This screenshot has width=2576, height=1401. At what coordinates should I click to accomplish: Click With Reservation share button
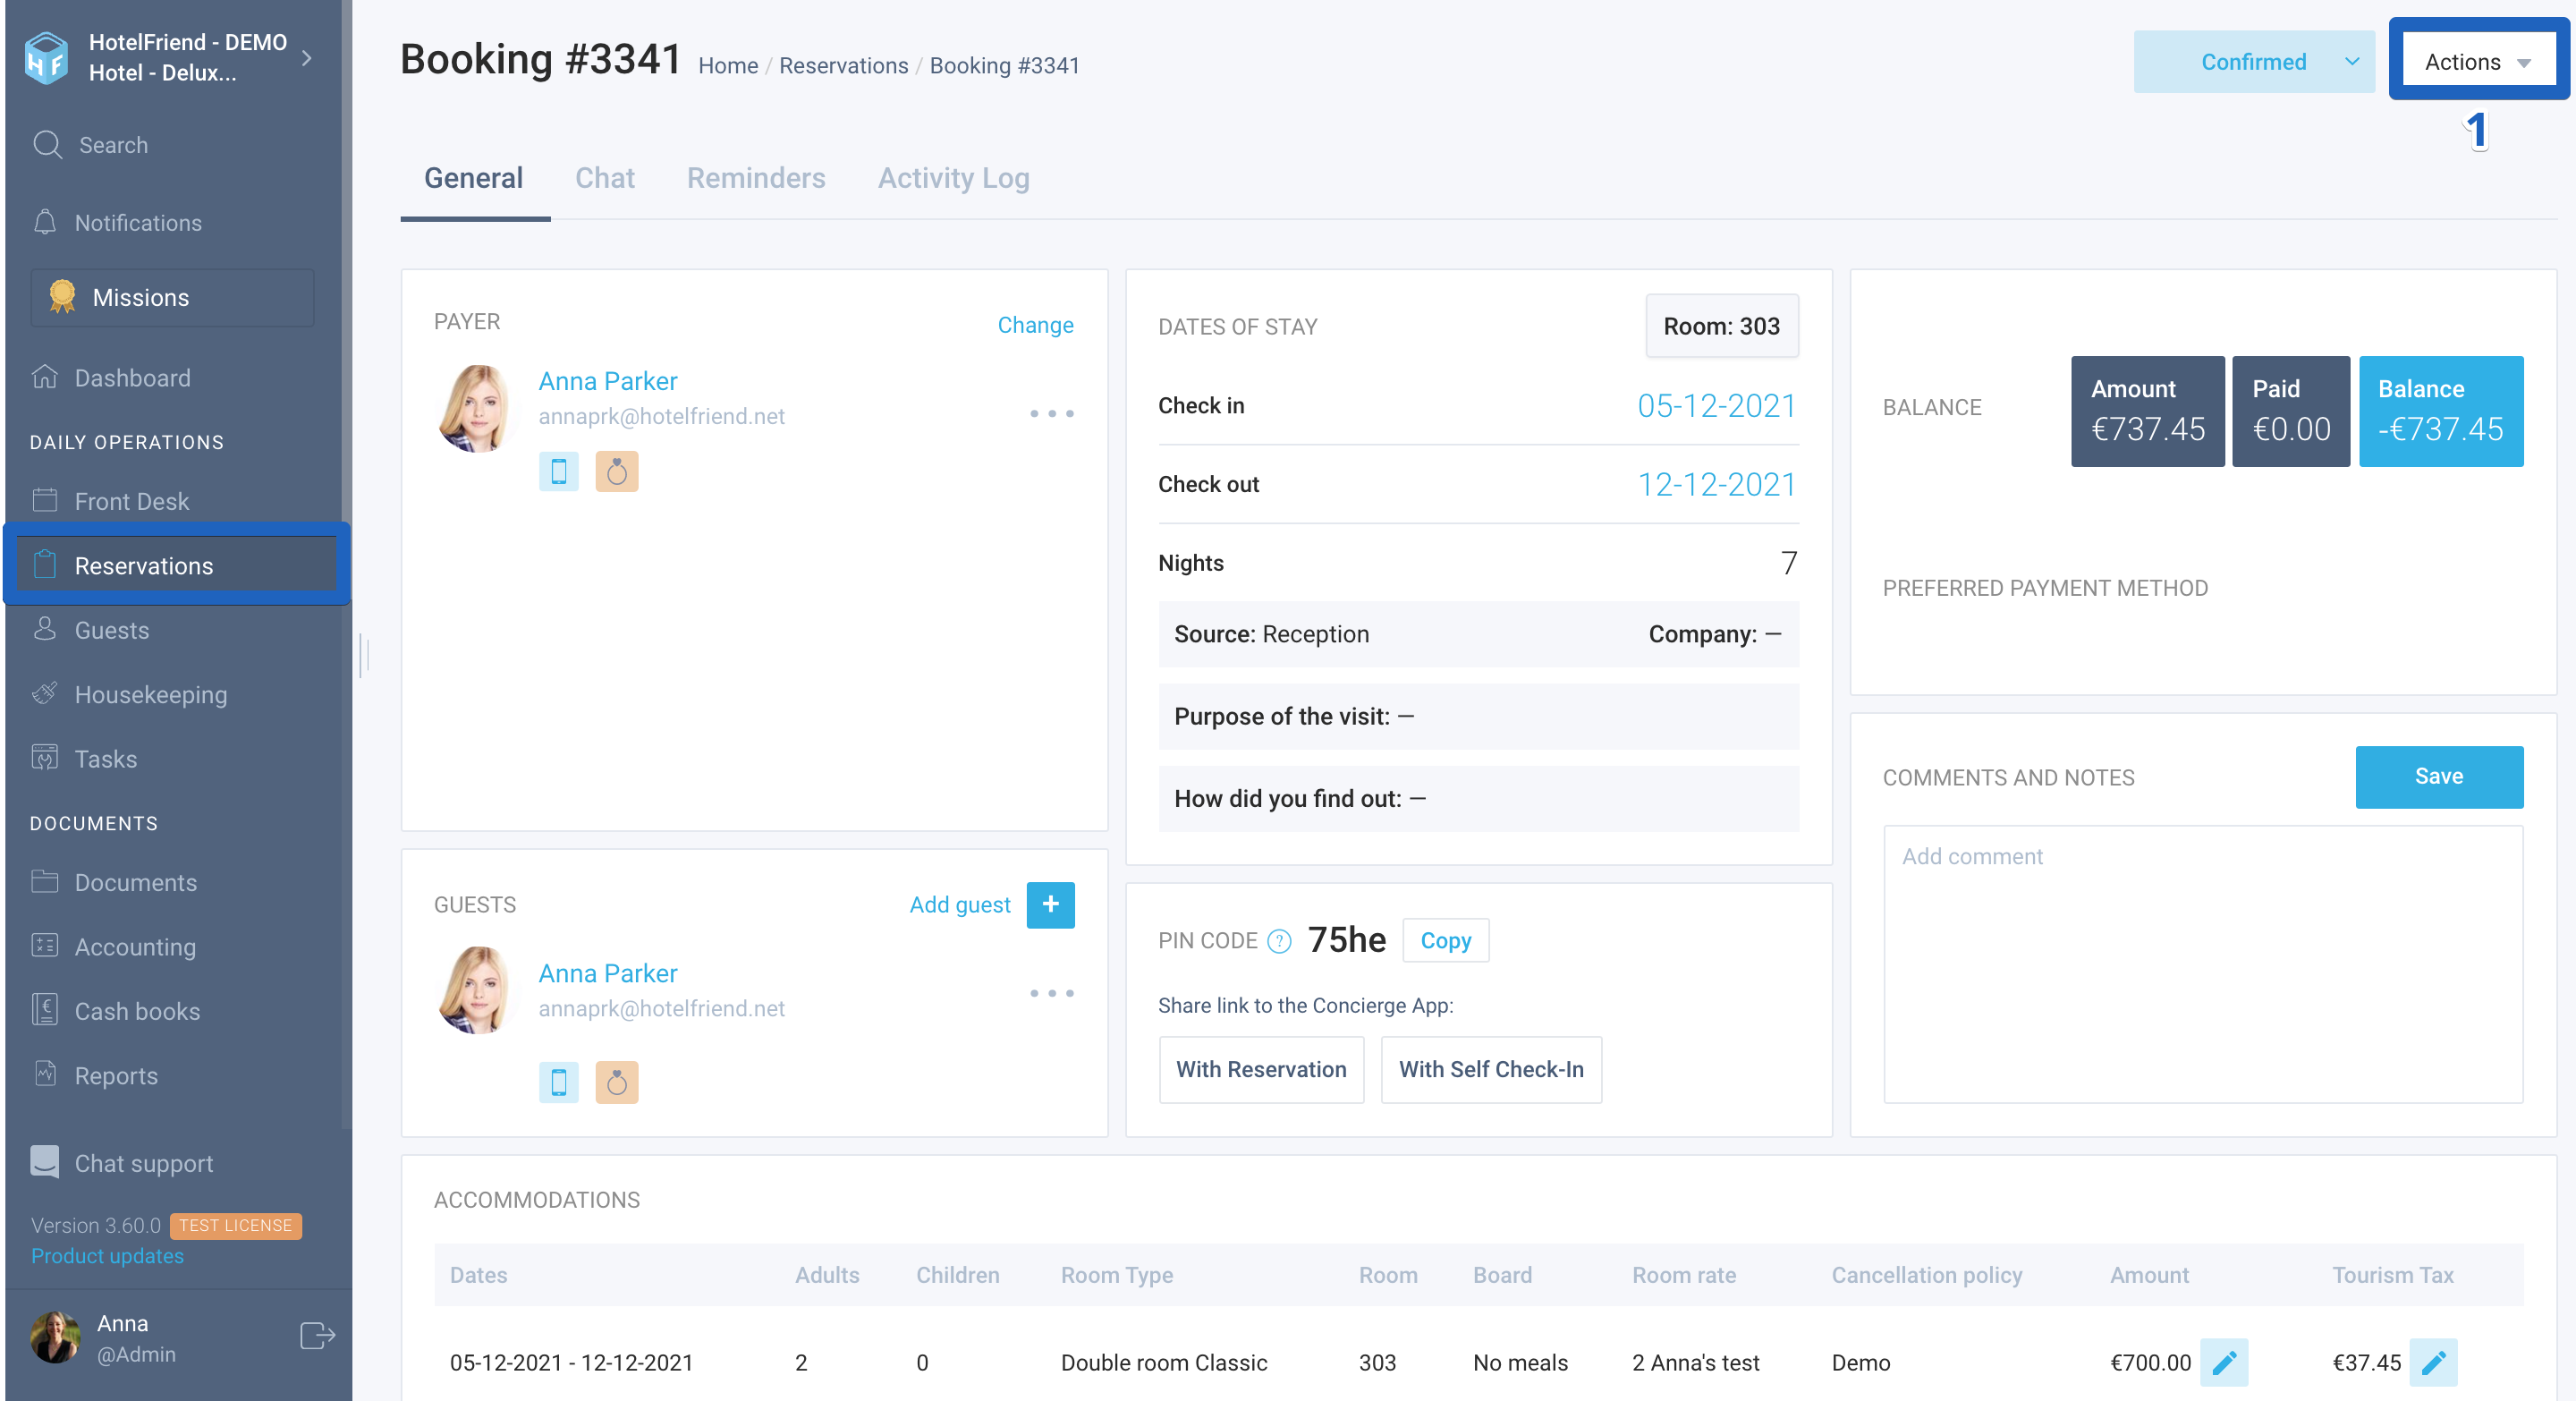click(x=1262, y=1069)
